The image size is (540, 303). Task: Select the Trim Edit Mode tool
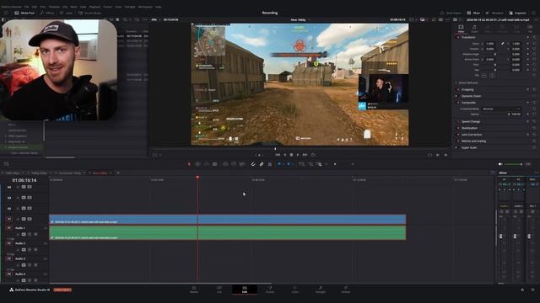click(x=197, y=164)
